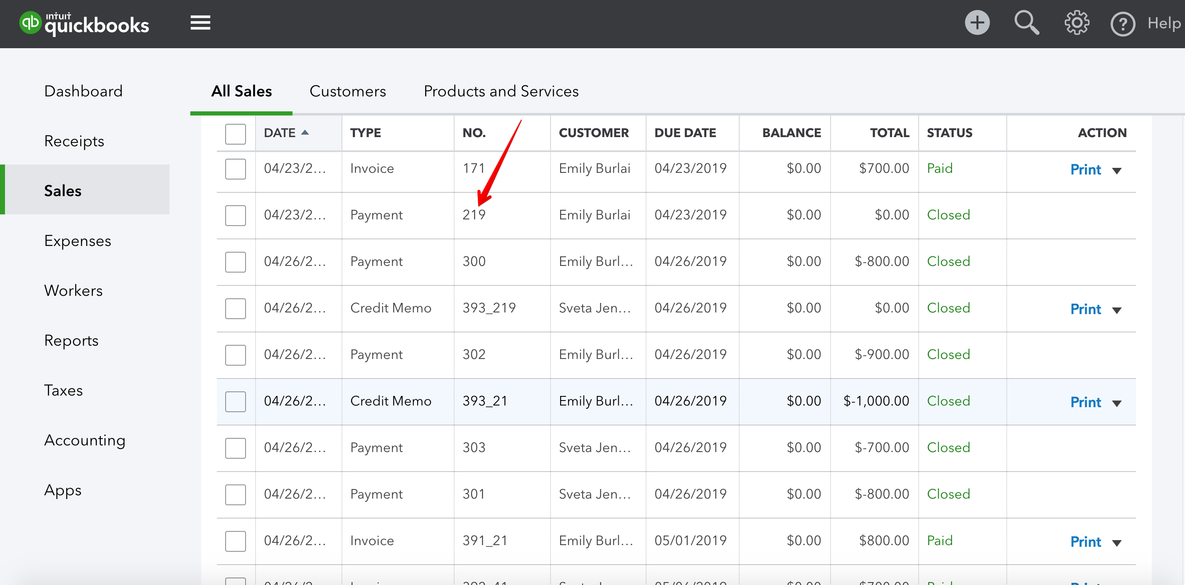The height and width of the screenshot is (585, 1185).
Task: Expand action dropdown for Invoice 171
Action: pos(1116,171)
